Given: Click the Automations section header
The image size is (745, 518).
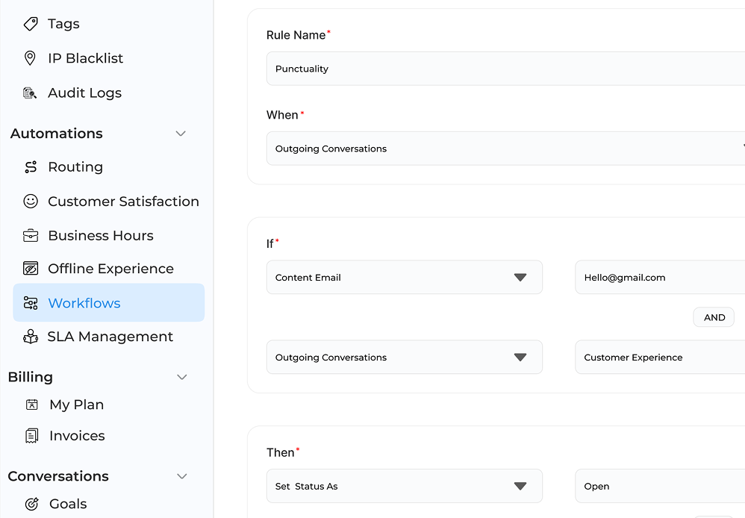Looking at the screenshot, I should (x=57, y=134).
